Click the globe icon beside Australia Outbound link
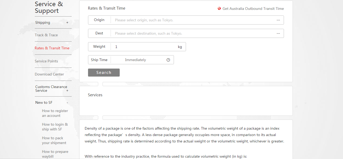343x159 pixels. [x=219, y=9]
